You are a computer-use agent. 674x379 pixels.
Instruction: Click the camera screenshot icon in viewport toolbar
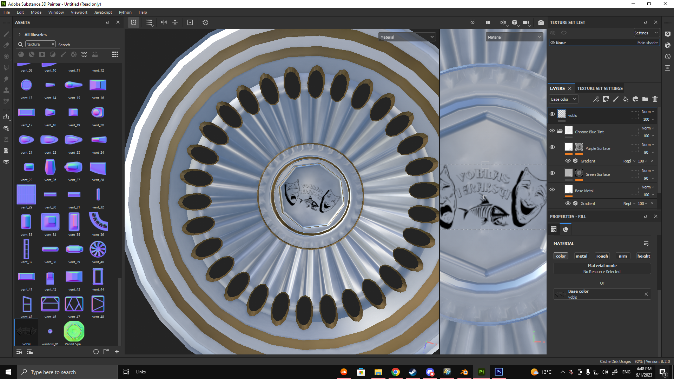click(x=541, y=22)
